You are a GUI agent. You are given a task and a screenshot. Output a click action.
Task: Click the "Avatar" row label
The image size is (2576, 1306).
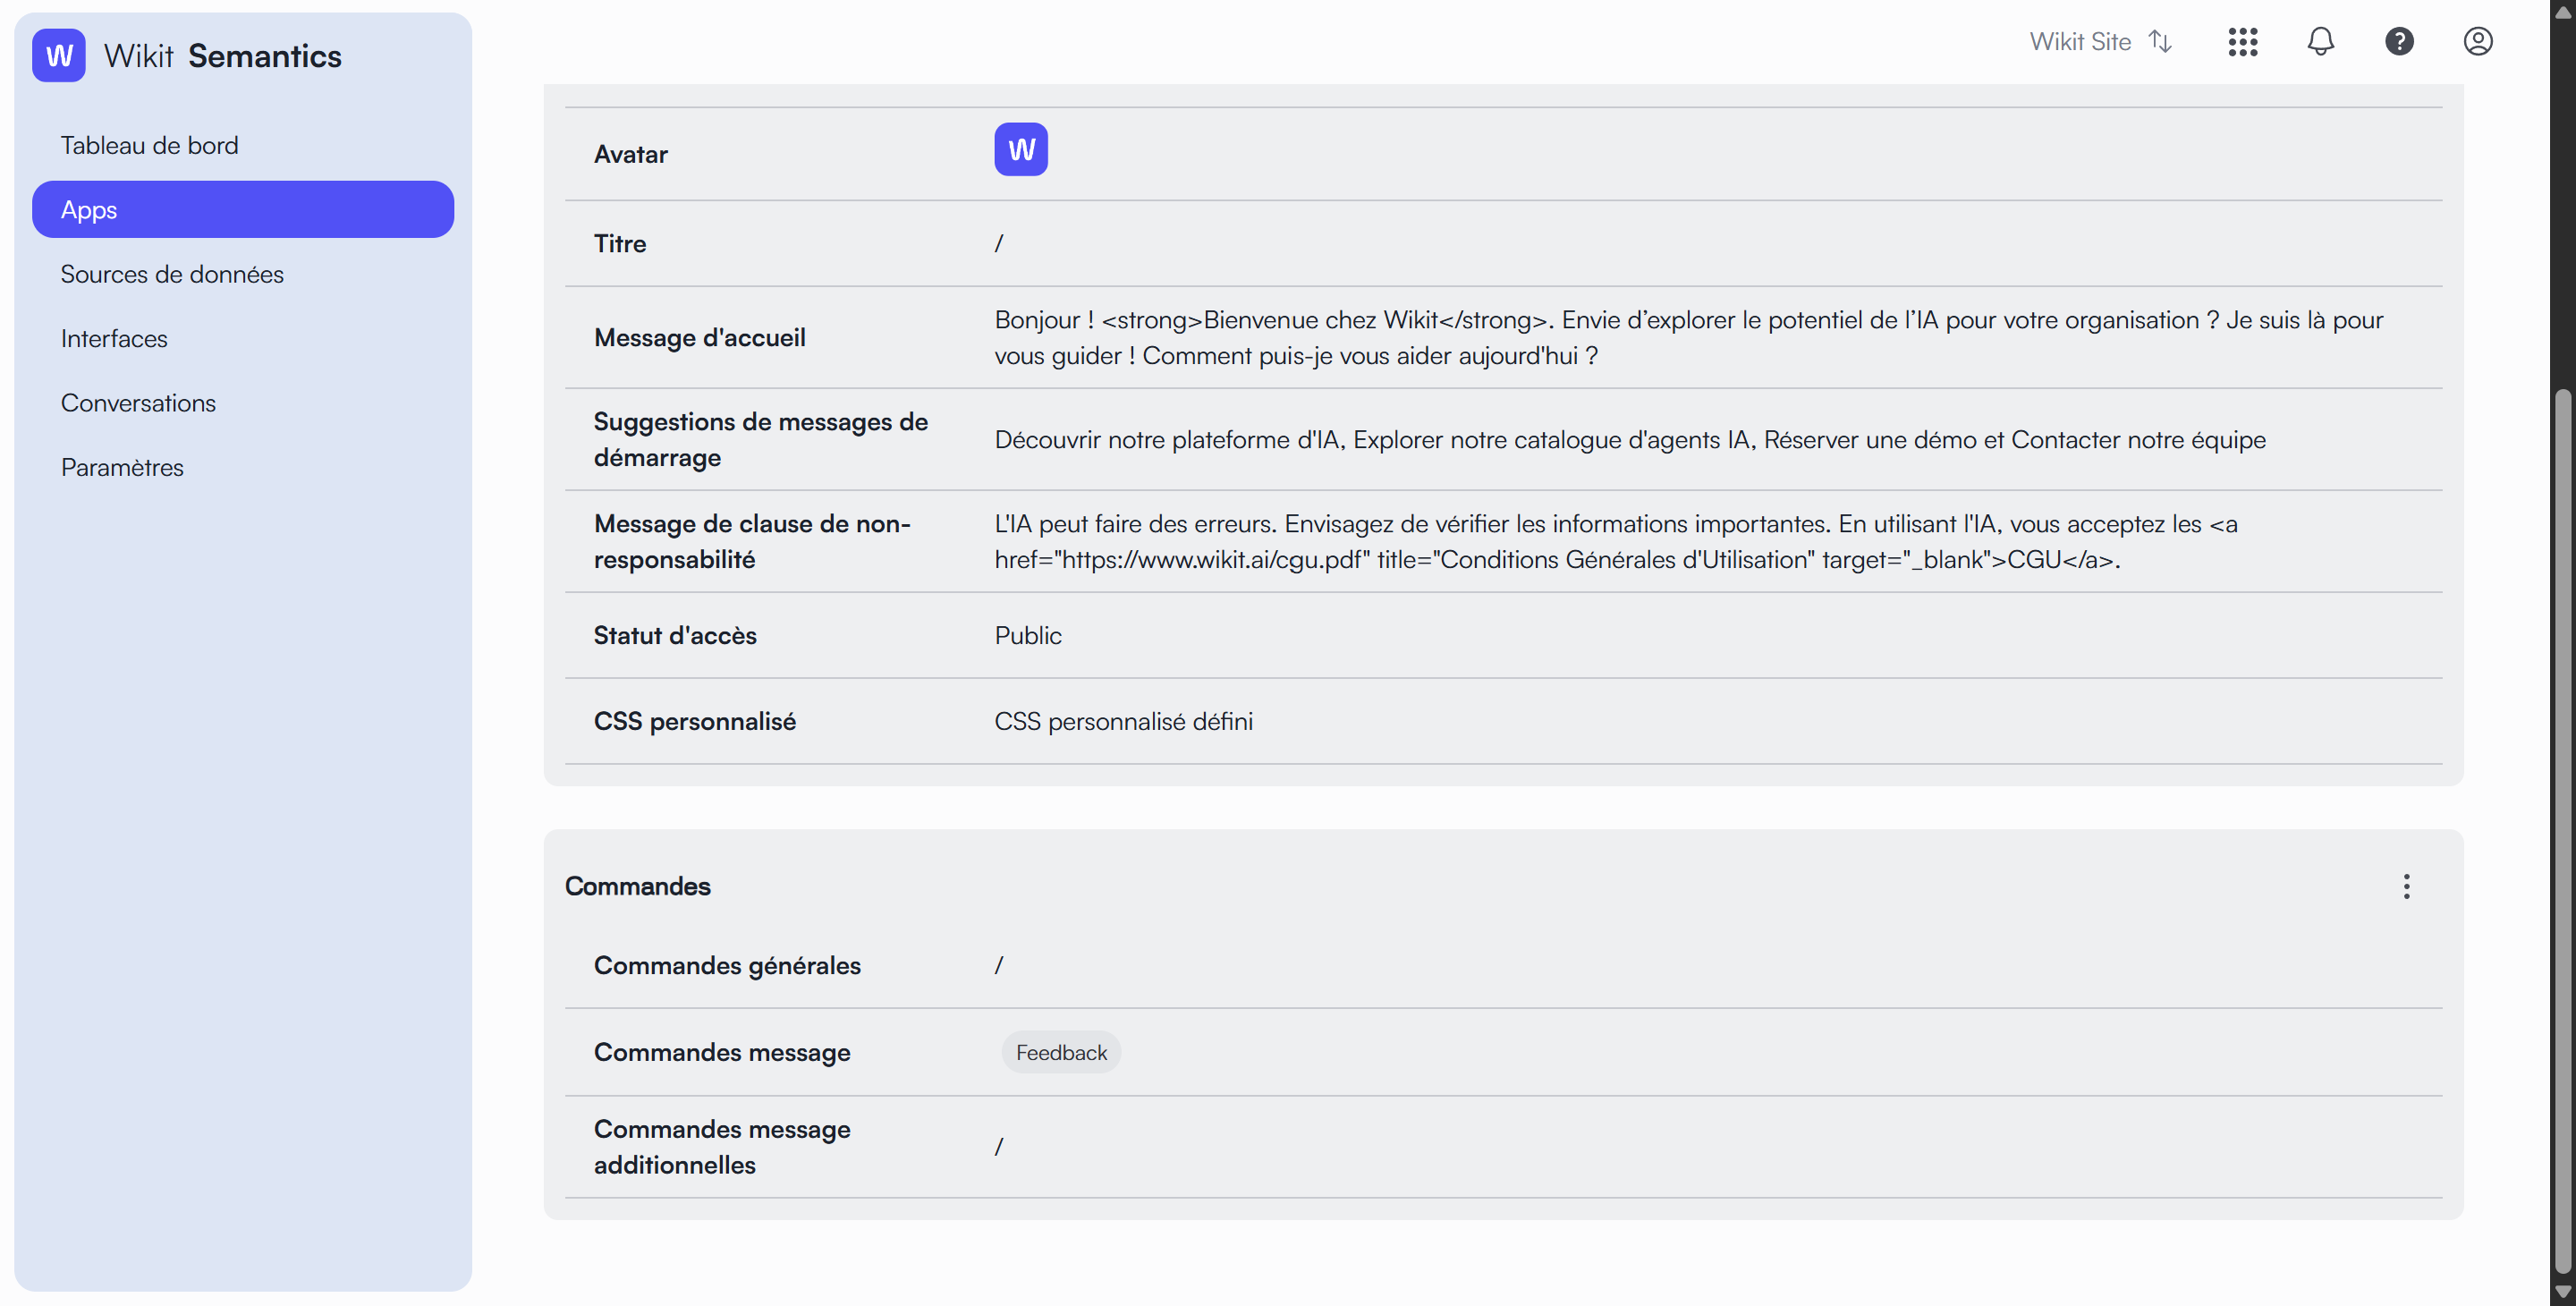click(x=631, y=155)
